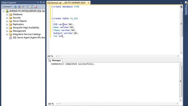188x106 pixels.
Task: Click the 'Name varchar(50),' line
Action: click(64, 27)
